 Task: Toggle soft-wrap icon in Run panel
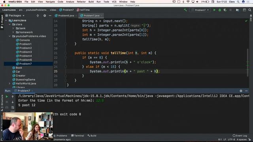click(13, 107)
